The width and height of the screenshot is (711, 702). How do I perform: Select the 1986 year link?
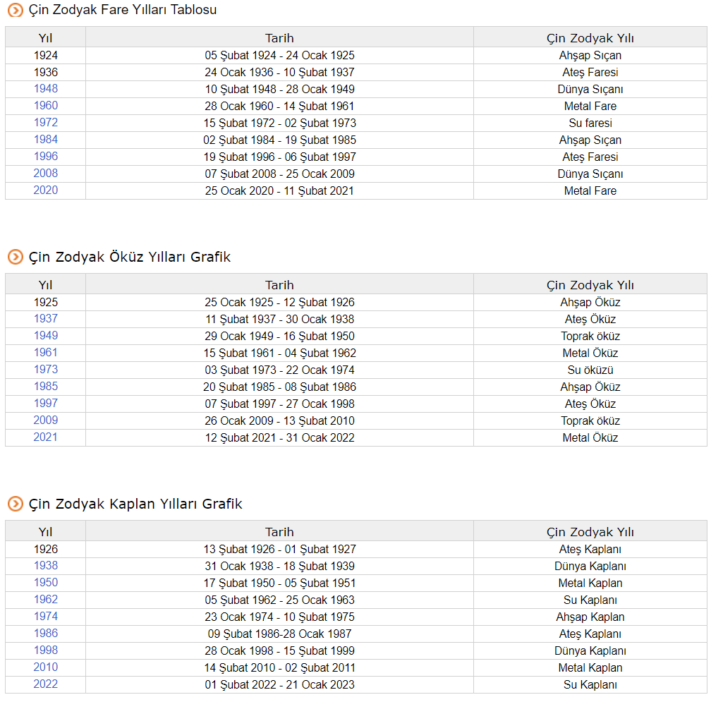tap(46, 634)
